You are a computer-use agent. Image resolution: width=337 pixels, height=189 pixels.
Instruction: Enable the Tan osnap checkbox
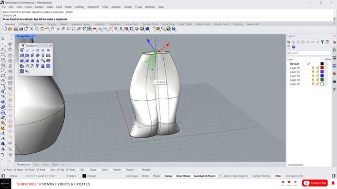pyautogui.click(x=78, y=170)
